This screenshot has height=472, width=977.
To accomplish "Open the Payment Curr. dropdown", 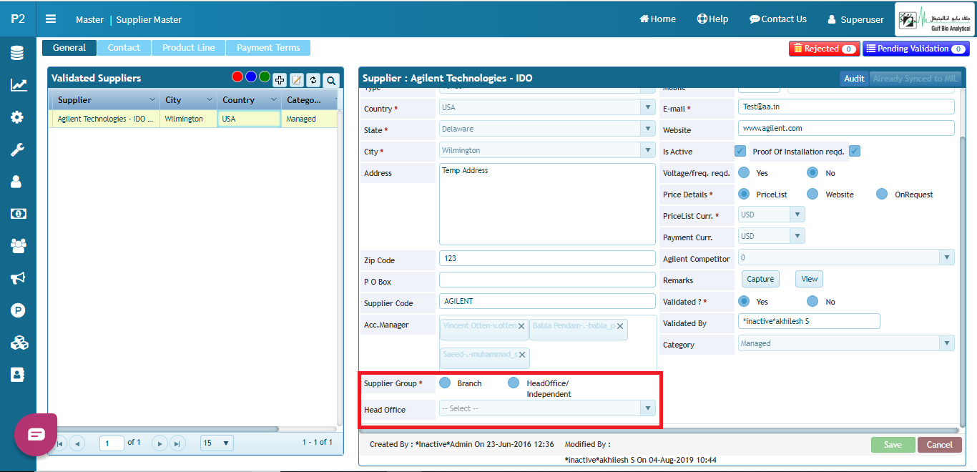I will [x=797, y=236].
